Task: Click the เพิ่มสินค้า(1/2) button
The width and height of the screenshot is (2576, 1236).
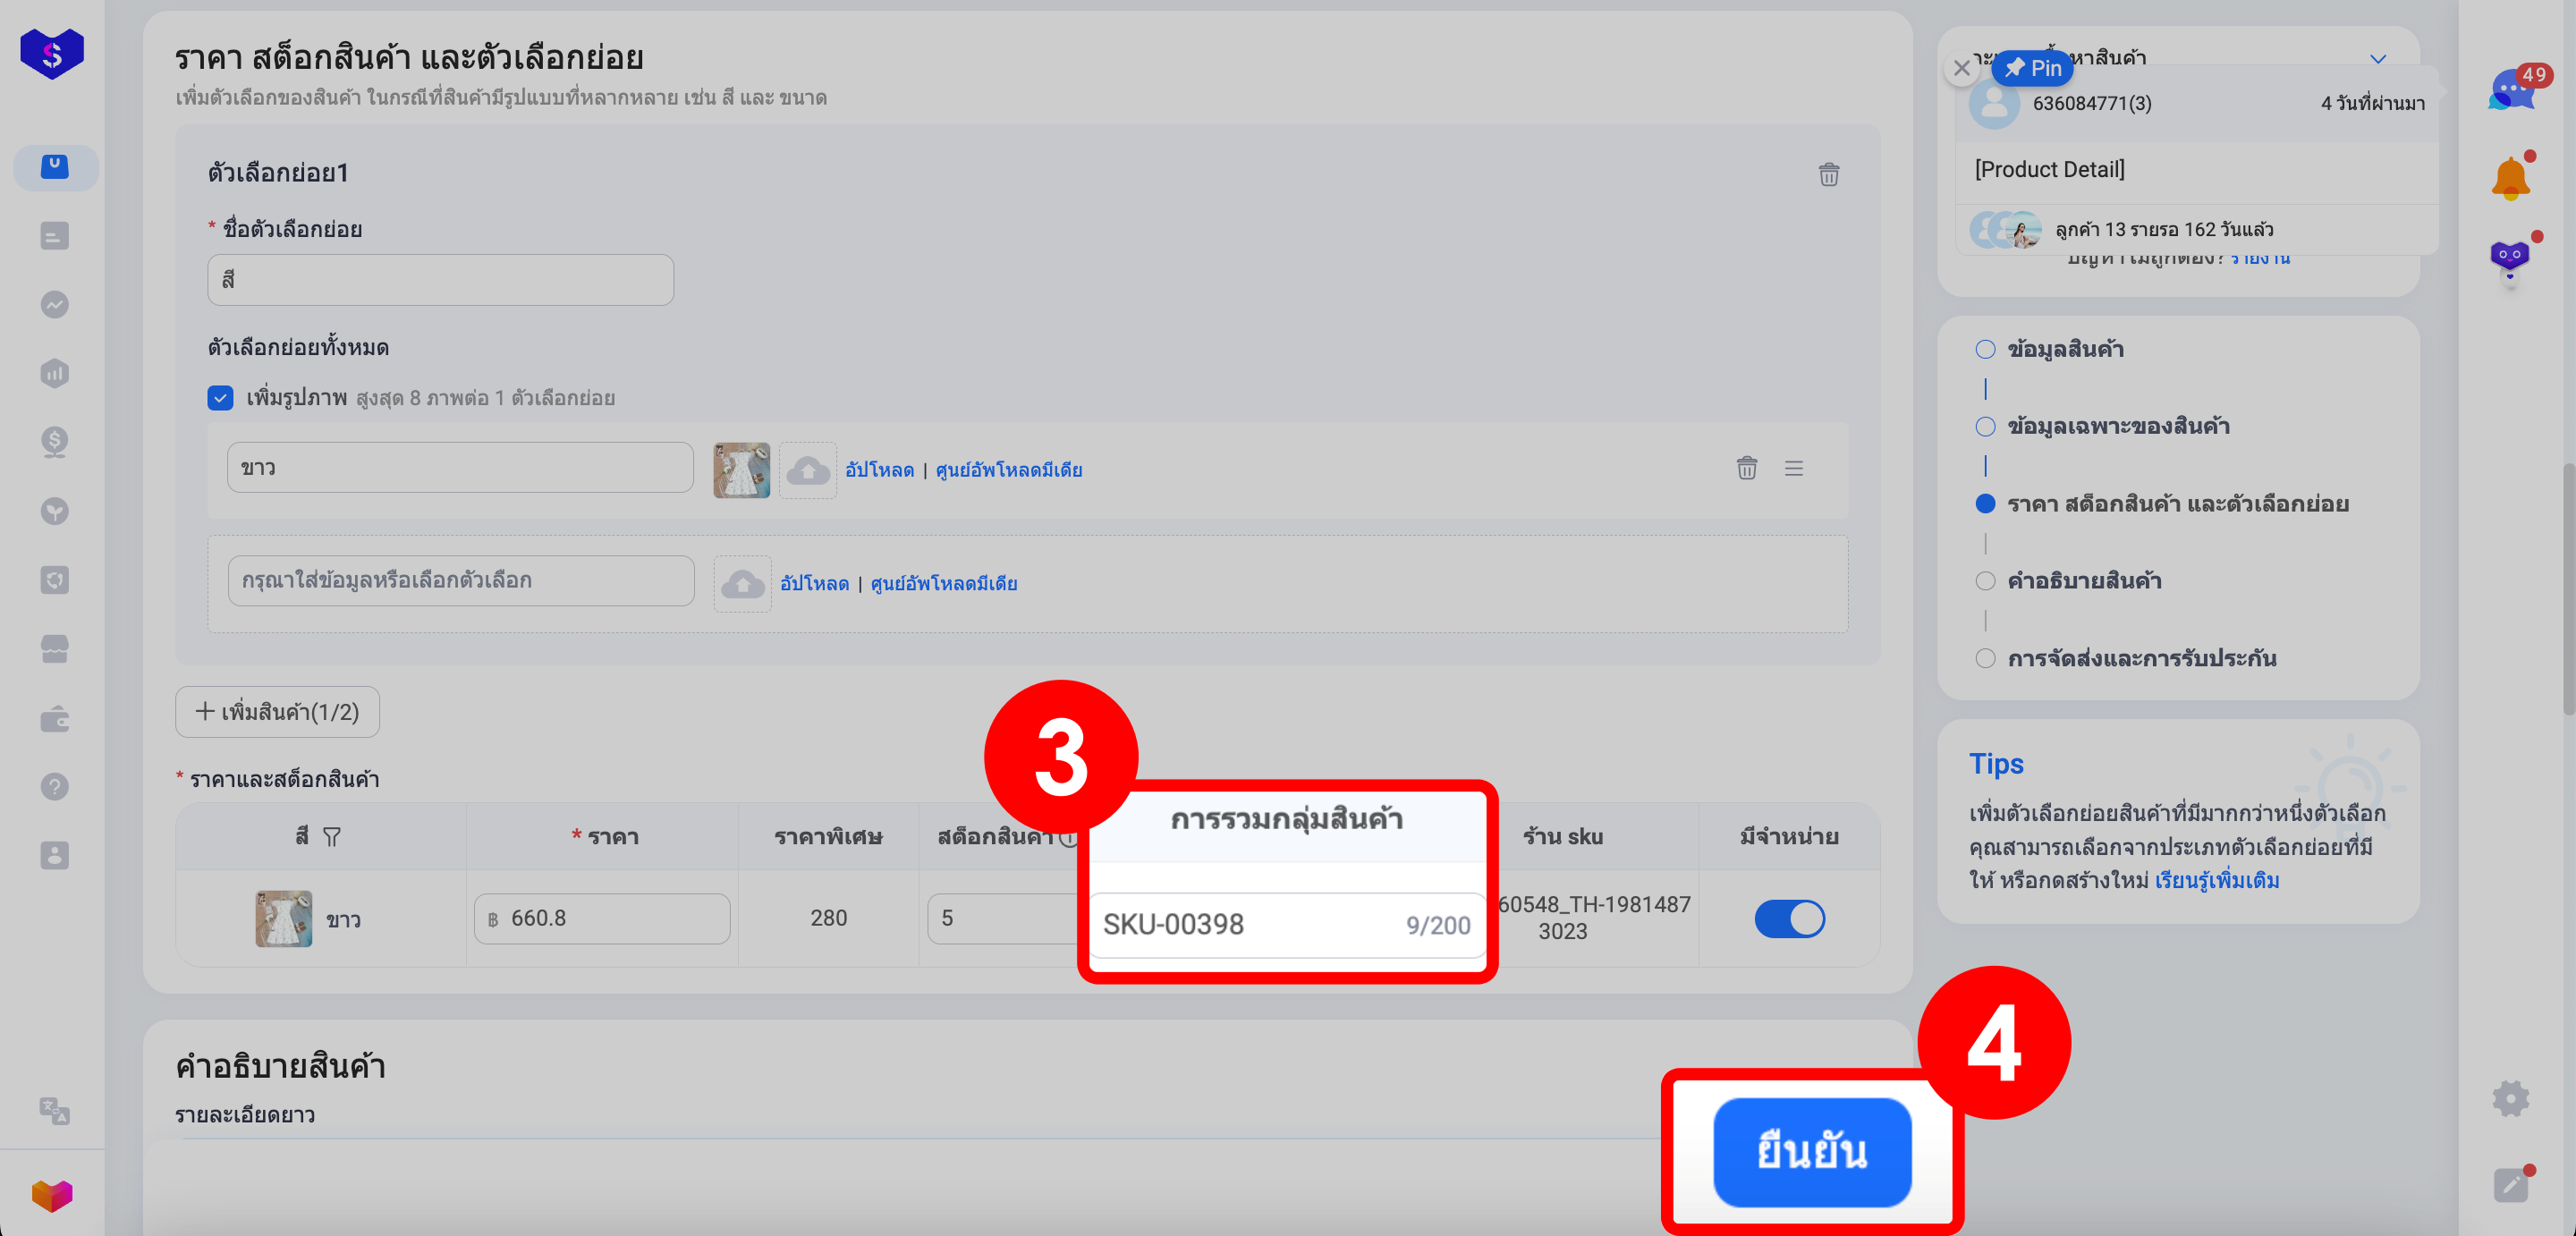Action: [277, 712]
